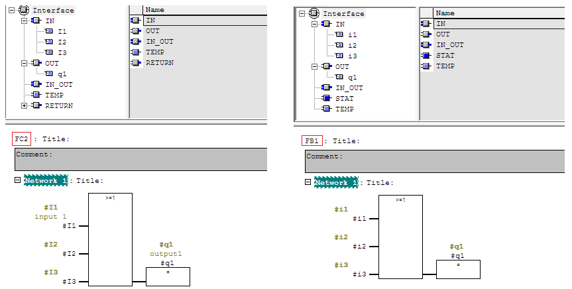Click the IN_OUT icon in FC2 name list
Viewport: 572px width, 289px height.
coord(136,42)
